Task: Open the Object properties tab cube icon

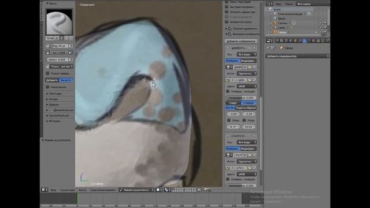Action: (295, 41)
